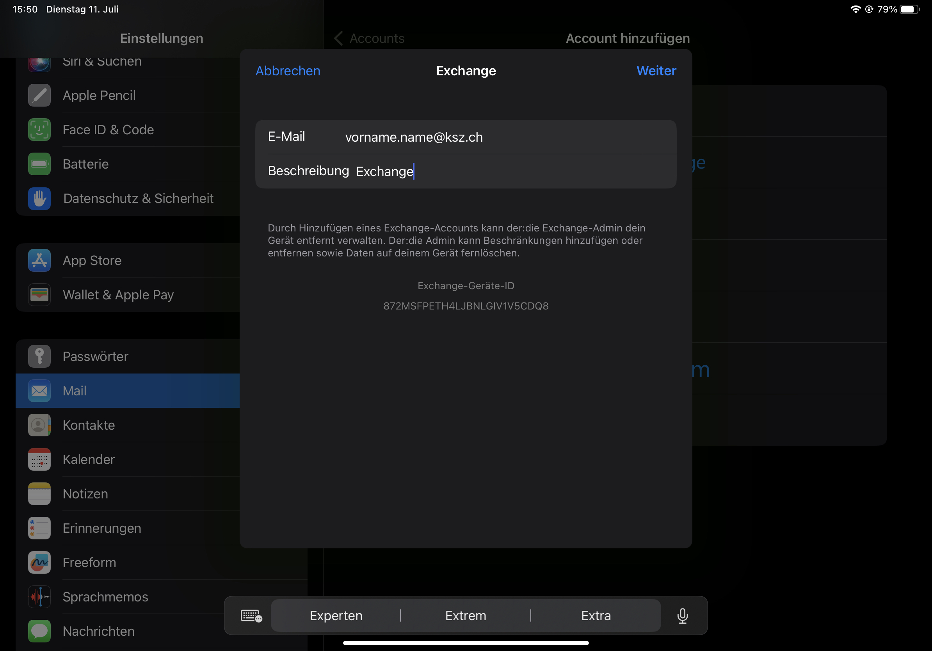Tap the dictation microphone icon

point(682,616)
